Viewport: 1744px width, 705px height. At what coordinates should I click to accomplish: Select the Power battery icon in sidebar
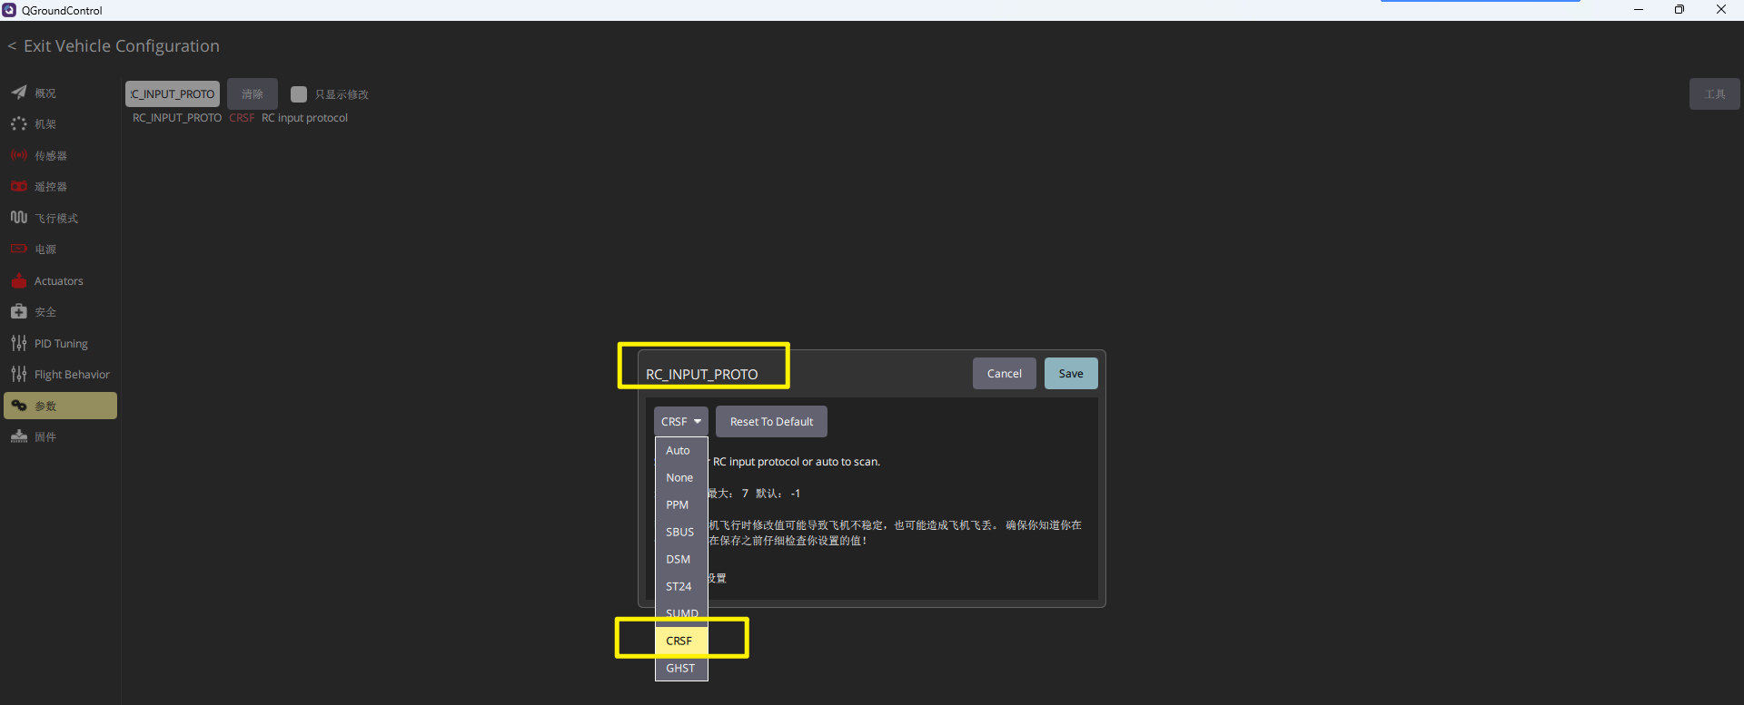coord(19,249)
